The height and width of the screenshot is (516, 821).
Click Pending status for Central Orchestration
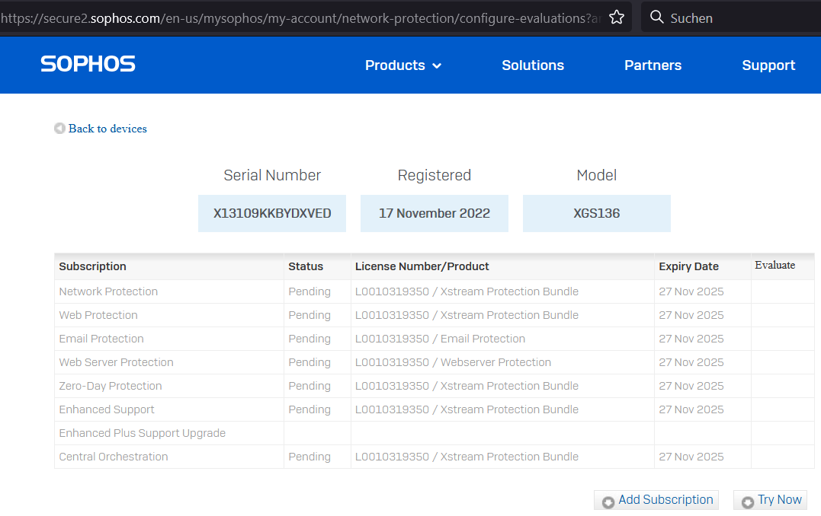[309, 457]
